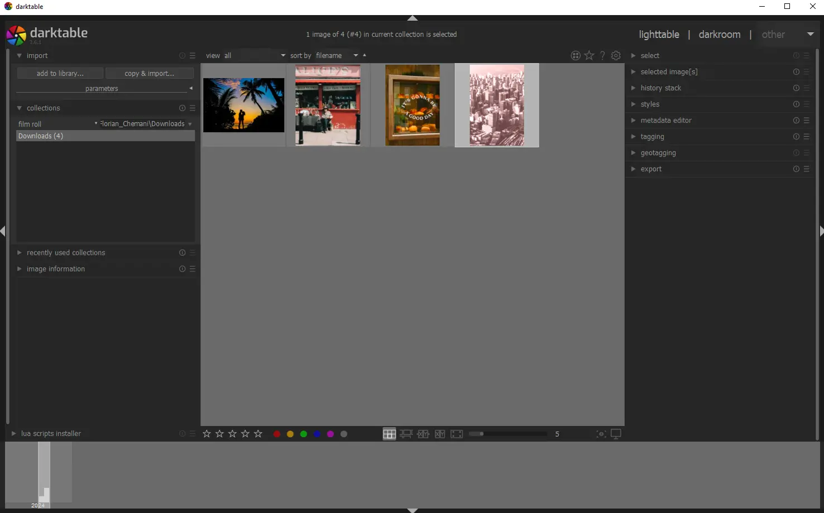Open darktable preferences via the gear icon

616,55
